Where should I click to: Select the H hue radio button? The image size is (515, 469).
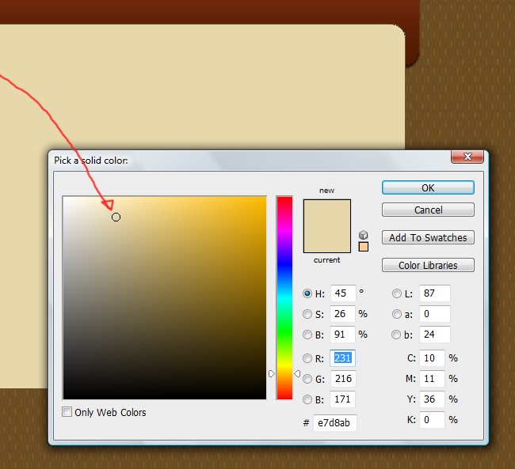tap(307, 293)
